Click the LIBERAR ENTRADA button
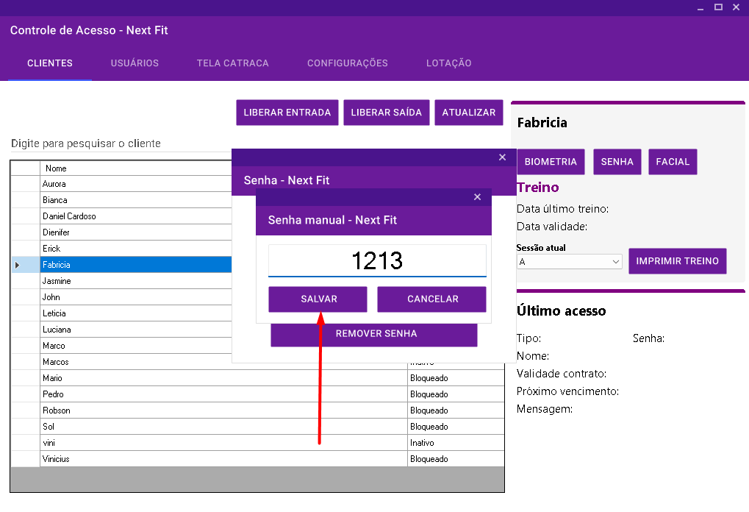The height and width of the screenshot is (512, 749). click(287, 113)
